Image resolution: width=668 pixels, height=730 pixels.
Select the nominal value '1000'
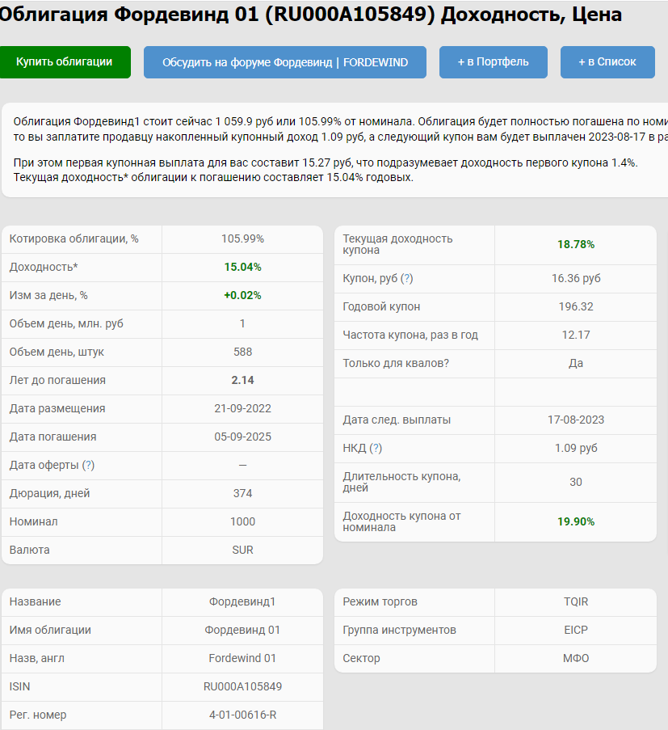242,522
